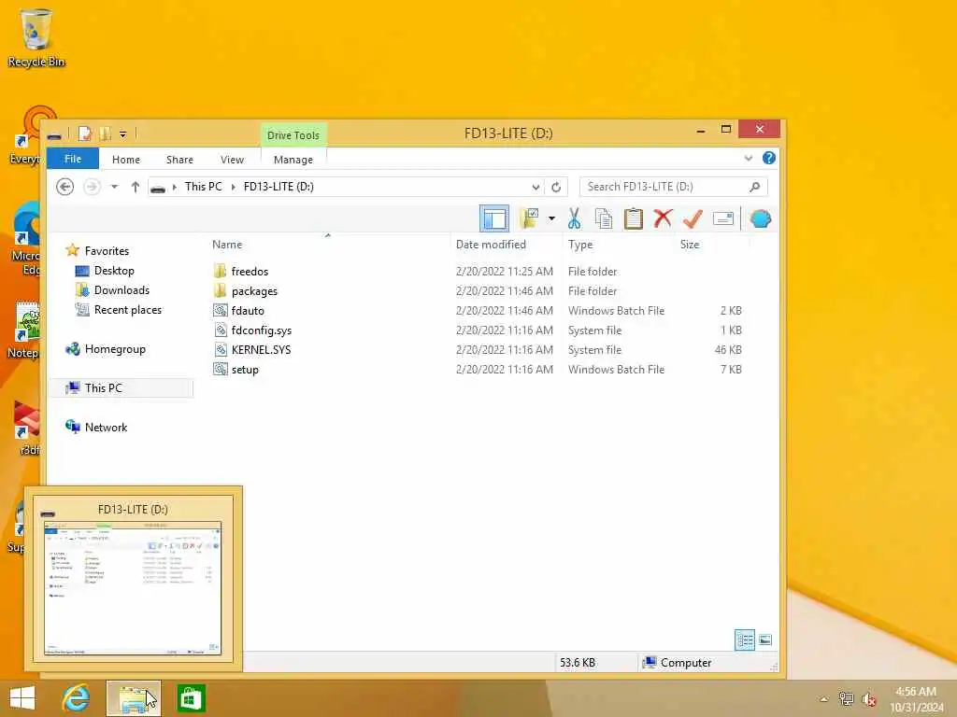Sort by the Size column header

tap(690, 244)
